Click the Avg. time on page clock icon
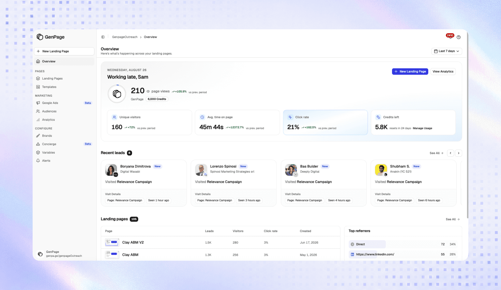 [x=202, y=117]
